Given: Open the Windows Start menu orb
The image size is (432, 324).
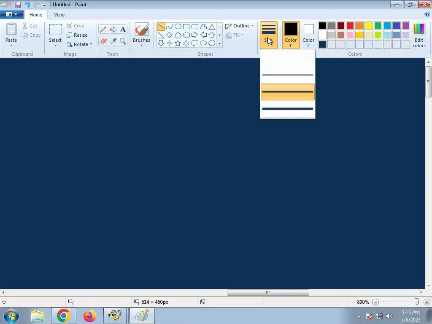Looking at the screenshot, I should pos(11,316).
